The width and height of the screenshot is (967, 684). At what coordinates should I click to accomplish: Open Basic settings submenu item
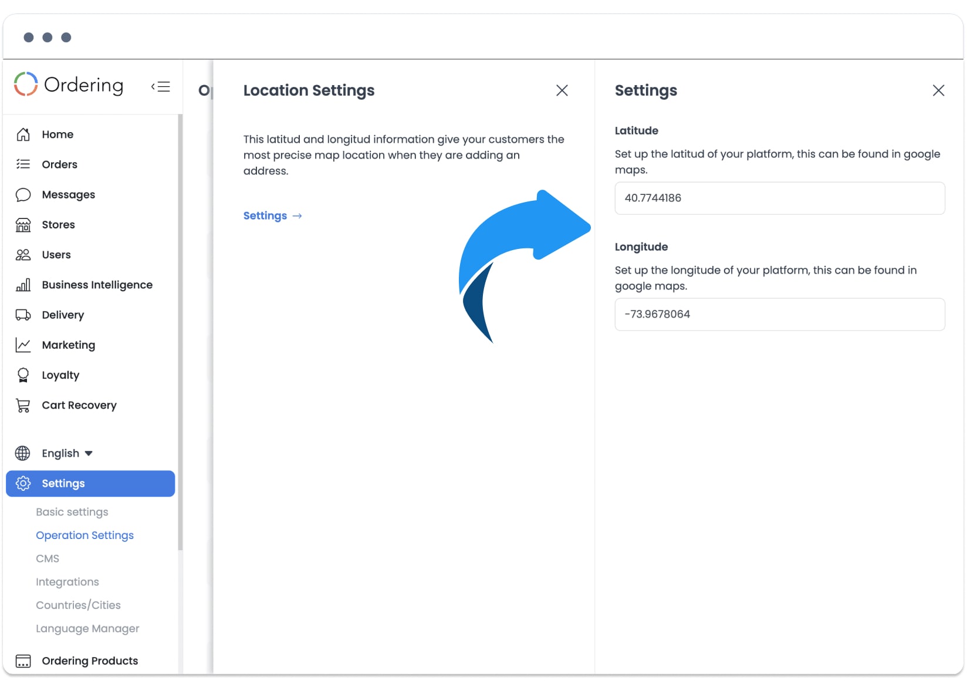[72, 512]
